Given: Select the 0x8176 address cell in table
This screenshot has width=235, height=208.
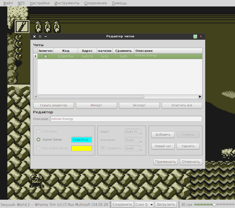Looking at the screenshot, I should (x=87, y=56).
